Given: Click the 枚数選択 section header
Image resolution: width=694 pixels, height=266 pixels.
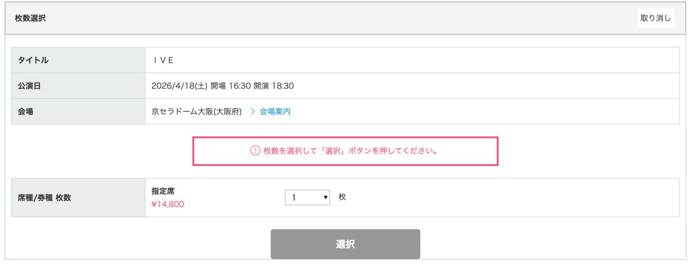Looking at the screenshot, I should pyautogui.click(x=31, y=18).
